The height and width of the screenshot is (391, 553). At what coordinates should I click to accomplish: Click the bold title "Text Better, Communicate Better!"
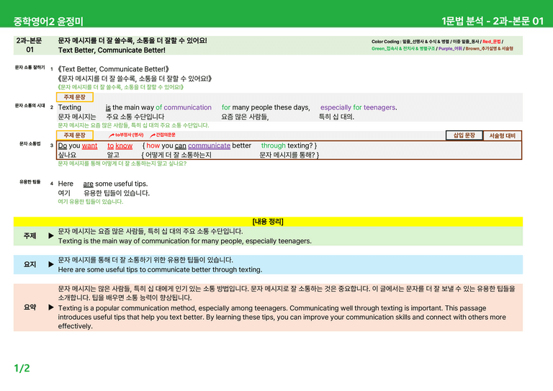coord(112,50)
